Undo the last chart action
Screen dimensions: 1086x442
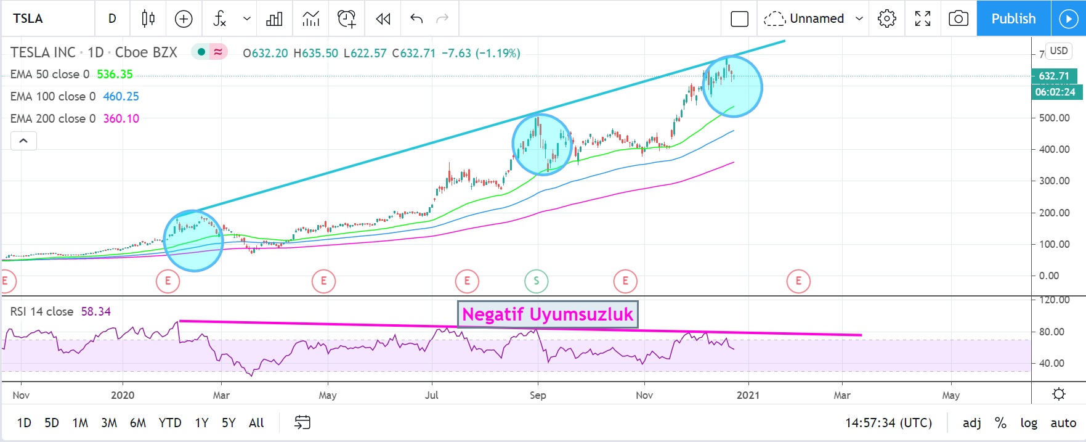[416, 18]
